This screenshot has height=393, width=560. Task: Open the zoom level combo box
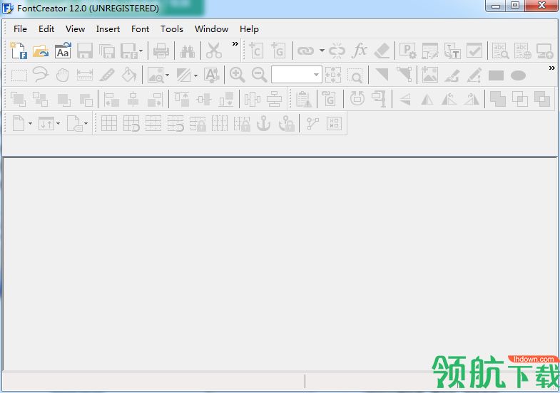pyautogui.click(x=297, y=75)
